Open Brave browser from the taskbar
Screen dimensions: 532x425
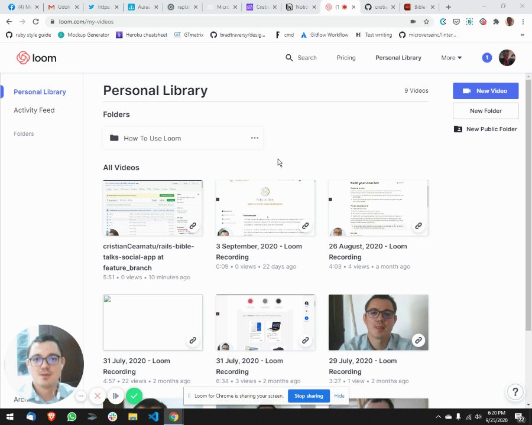click(51, 417)
